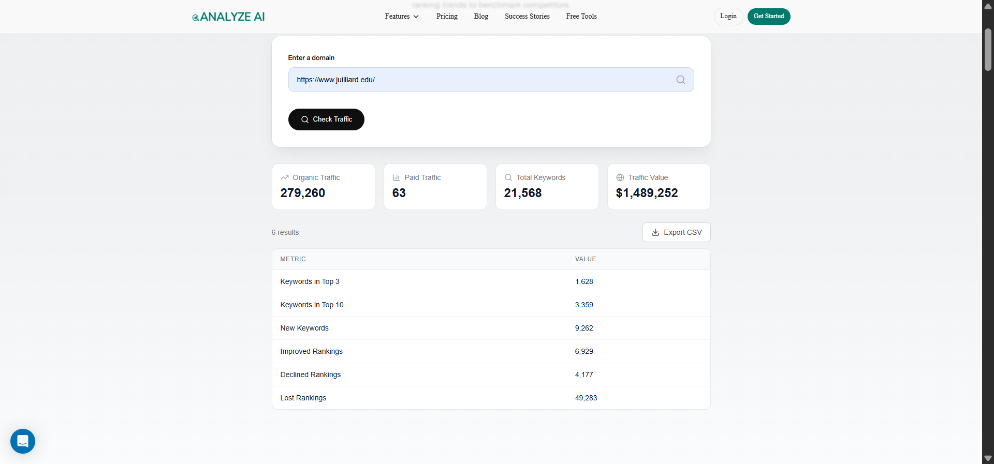
Task: Click the '6 results' count text
Action: tap(285, 232)
